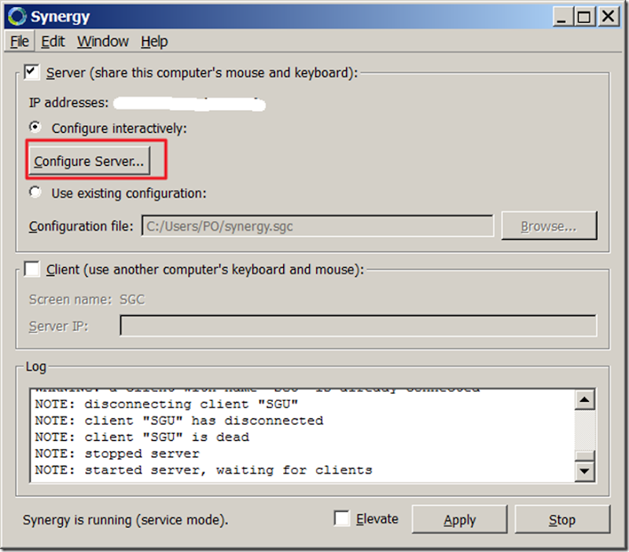The height and width of the screenshot is (552, 629).
Task: Select Use existing configuration radio button
Action: [x=35, y=192]
